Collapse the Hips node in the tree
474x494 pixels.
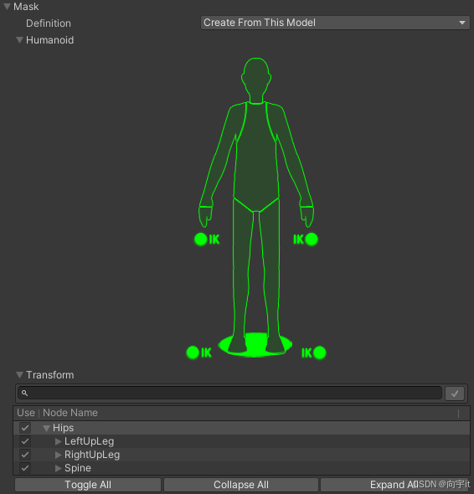click(x=46, y=428)
